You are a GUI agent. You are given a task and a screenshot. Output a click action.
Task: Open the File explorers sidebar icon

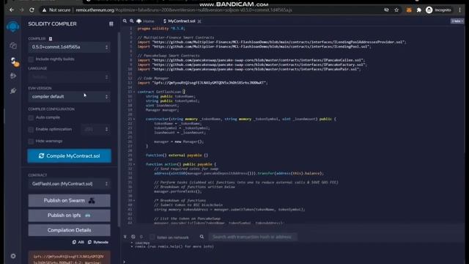pos(13,45)
